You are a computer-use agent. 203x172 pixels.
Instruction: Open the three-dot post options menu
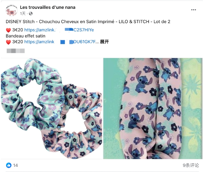pyautogui.click(x=194, y=10)
